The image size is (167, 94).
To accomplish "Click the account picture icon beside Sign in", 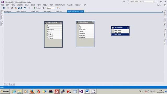I will pos(165,5).
